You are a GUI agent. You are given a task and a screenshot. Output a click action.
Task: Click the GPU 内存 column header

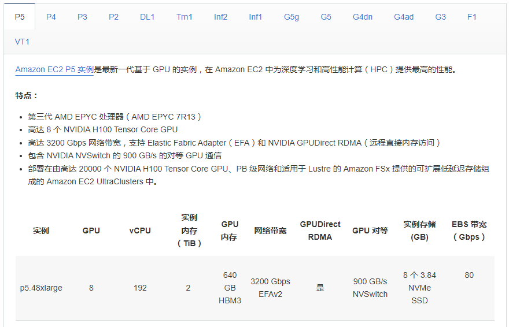coord(230,231)
